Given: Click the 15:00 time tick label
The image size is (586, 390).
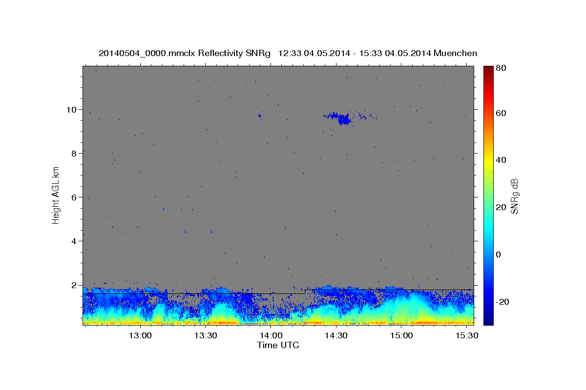Looking at the screenshot, I should pos(401,336).
